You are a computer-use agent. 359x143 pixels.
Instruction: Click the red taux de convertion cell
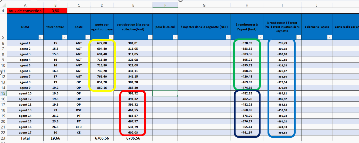tap(25, 11)
